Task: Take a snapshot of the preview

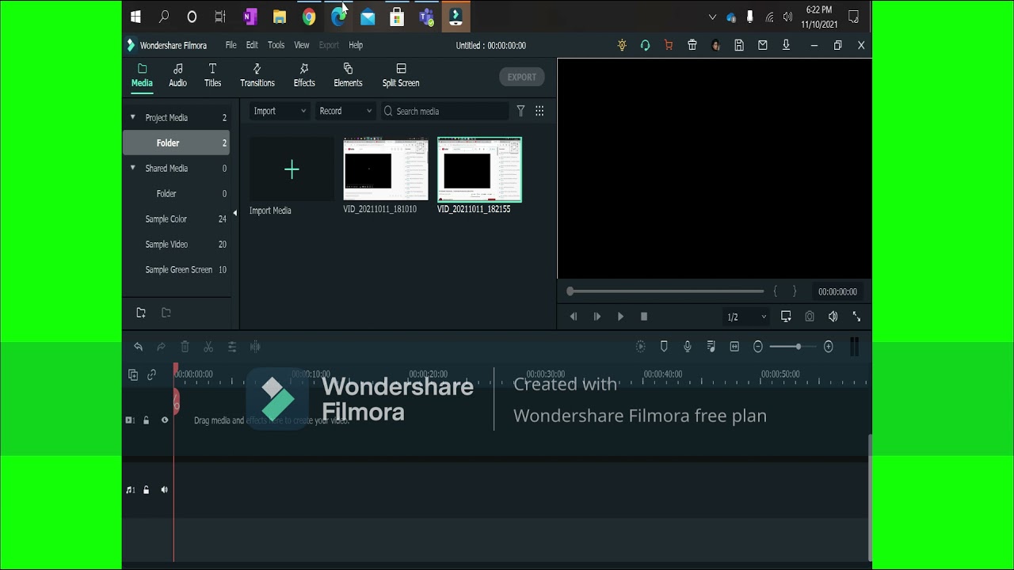Action: click(810, 317)
